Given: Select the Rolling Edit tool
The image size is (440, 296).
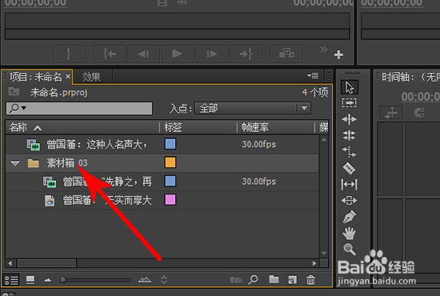Looking at the screenshot, I should (x=350, y=135).
